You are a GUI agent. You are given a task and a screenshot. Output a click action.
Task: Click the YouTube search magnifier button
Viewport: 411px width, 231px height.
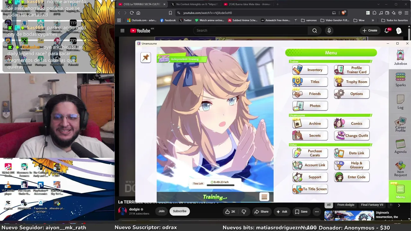pyautogui.click(x=315, y=30)
